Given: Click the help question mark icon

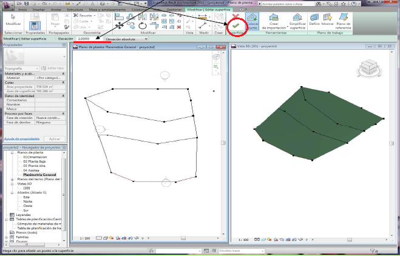Looking at the screenshot, I should (354, 4).
